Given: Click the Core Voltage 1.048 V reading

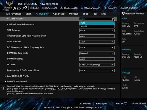Looking at the screenshot, I should tap(137, 34).
